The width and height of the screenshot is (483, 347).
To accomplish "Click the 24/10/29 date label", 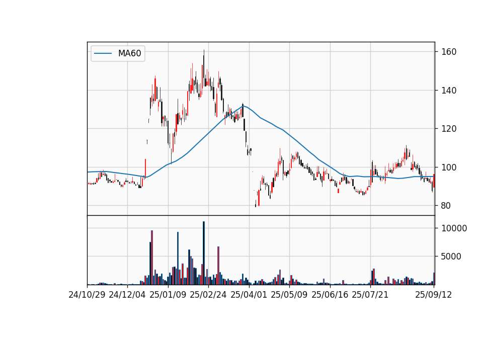I will click(x=87, y=295).
